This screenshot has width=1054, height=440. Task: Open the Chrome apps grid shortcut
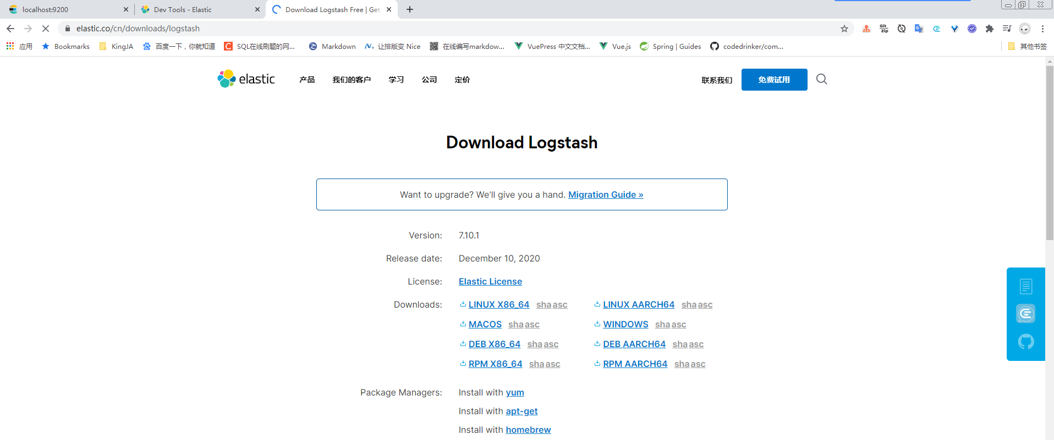coord(10,46)
